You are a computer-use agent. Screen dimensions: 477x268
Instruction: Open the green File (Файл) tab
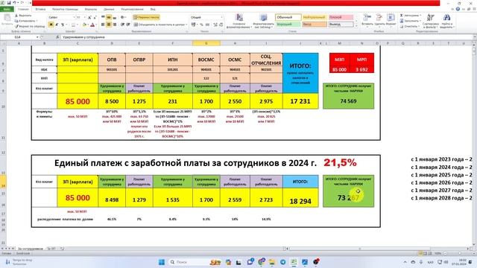point(7,10)
